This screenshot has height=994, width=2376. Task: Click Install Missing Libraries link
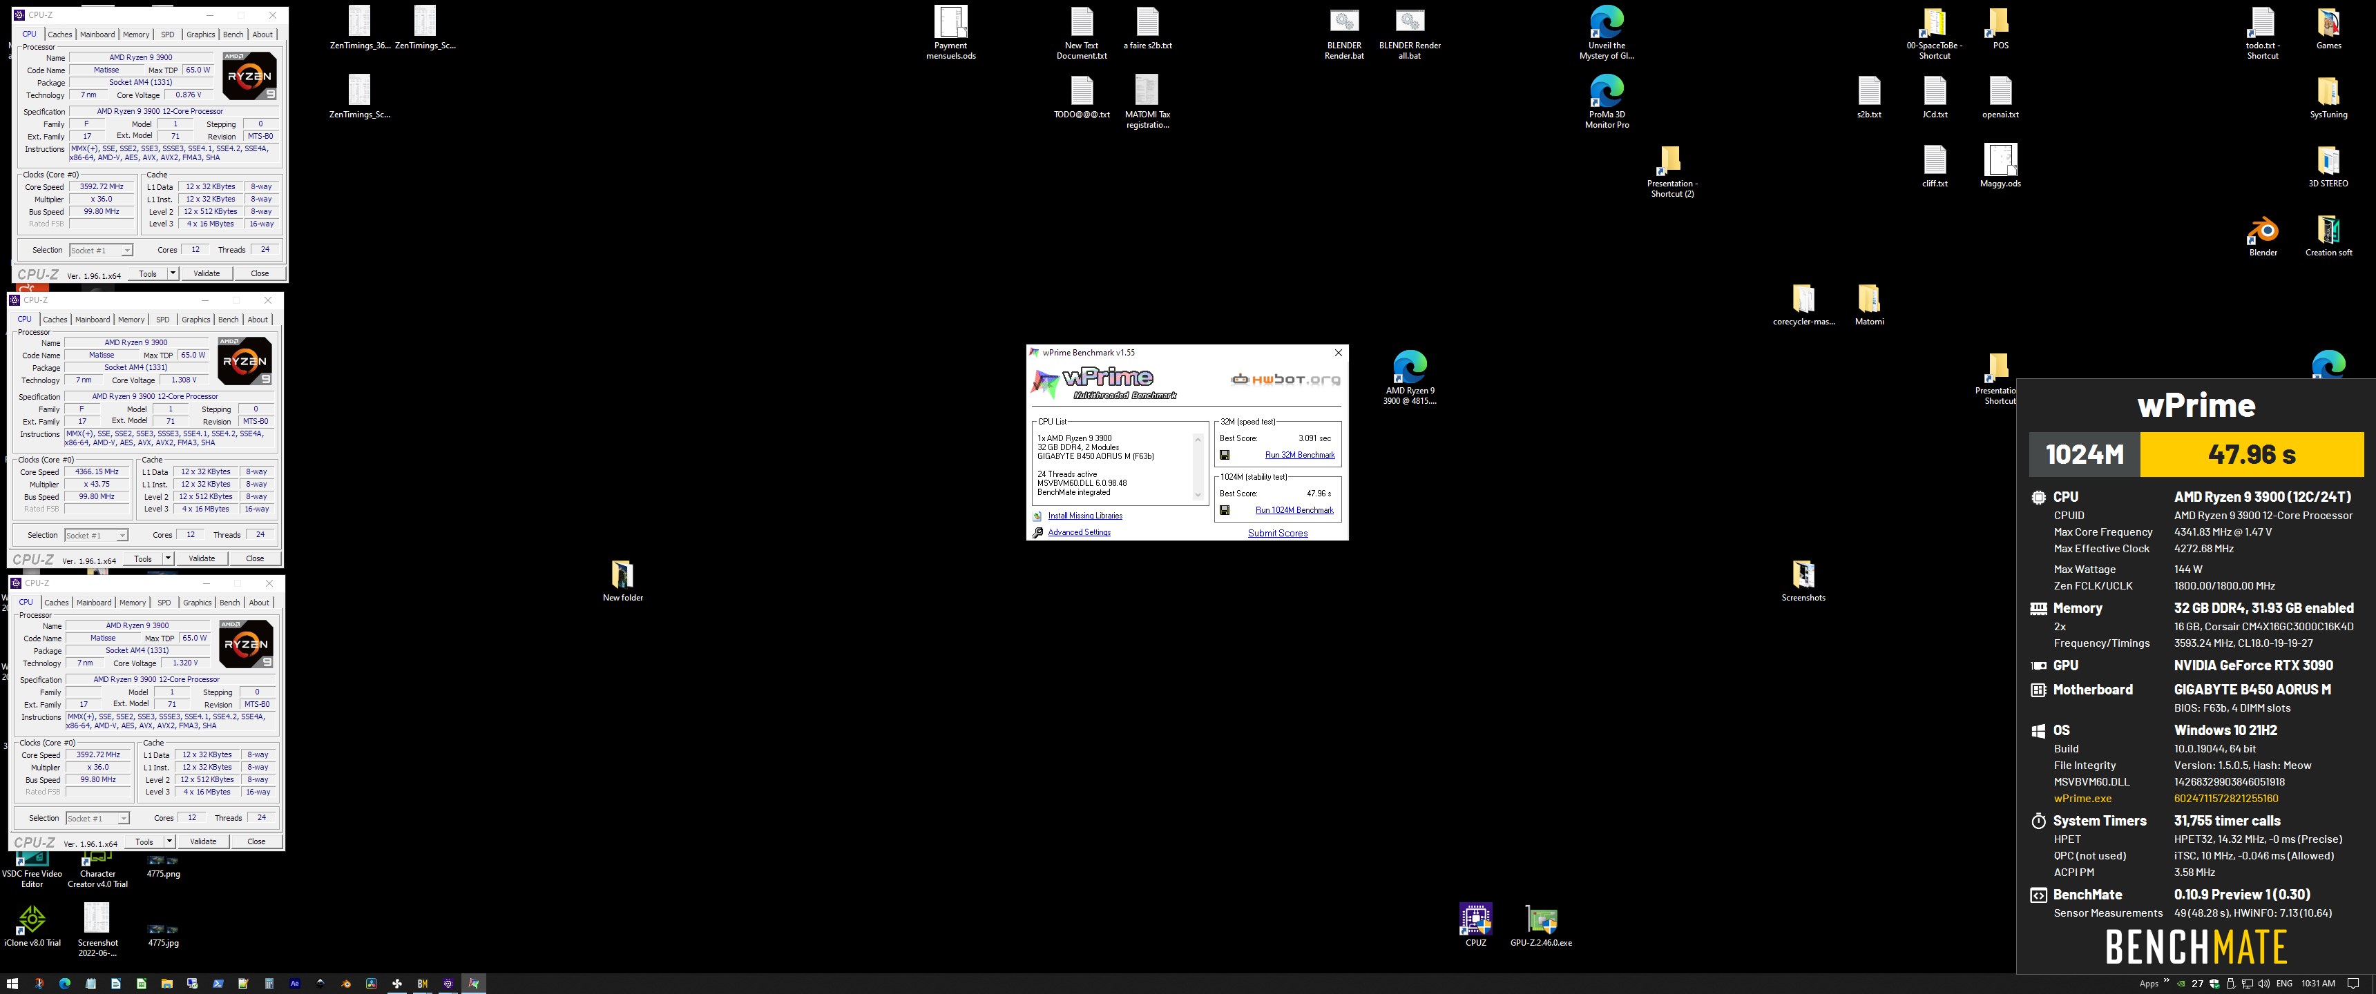point(1084,516)
